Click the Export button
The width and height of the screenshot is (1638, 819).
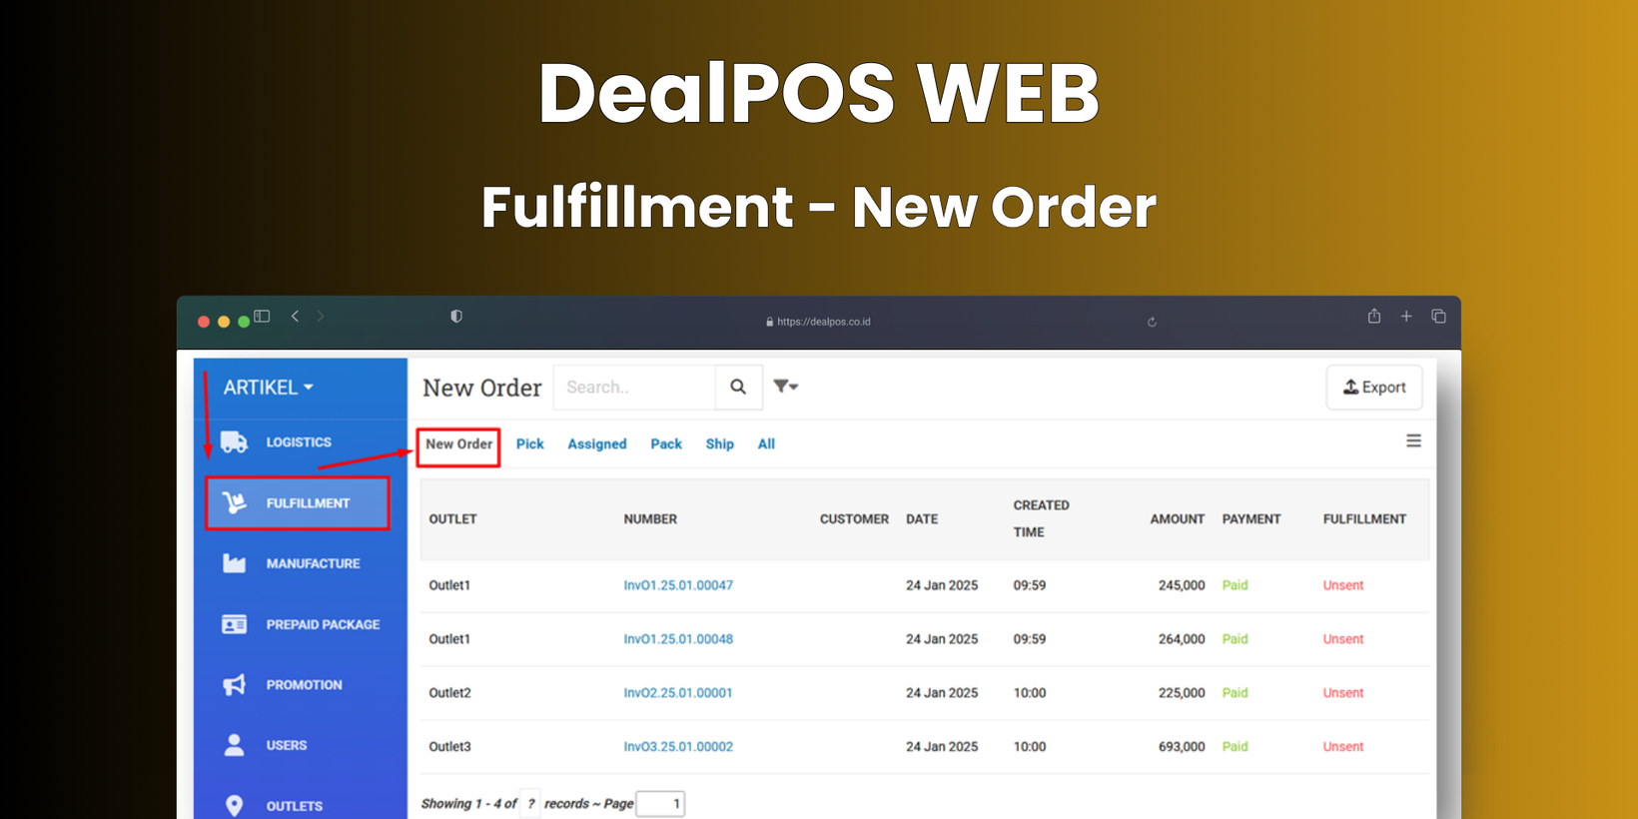point(1374,388)
